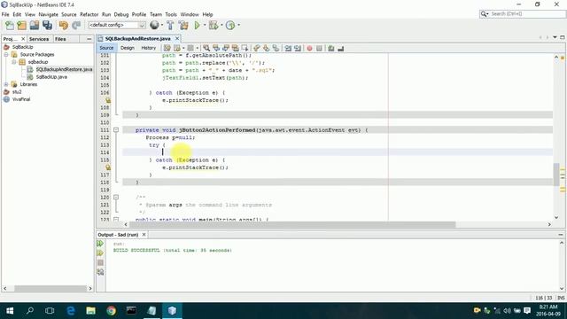
Task: Minimize the Projects panel group
Action: coord(89,39)
